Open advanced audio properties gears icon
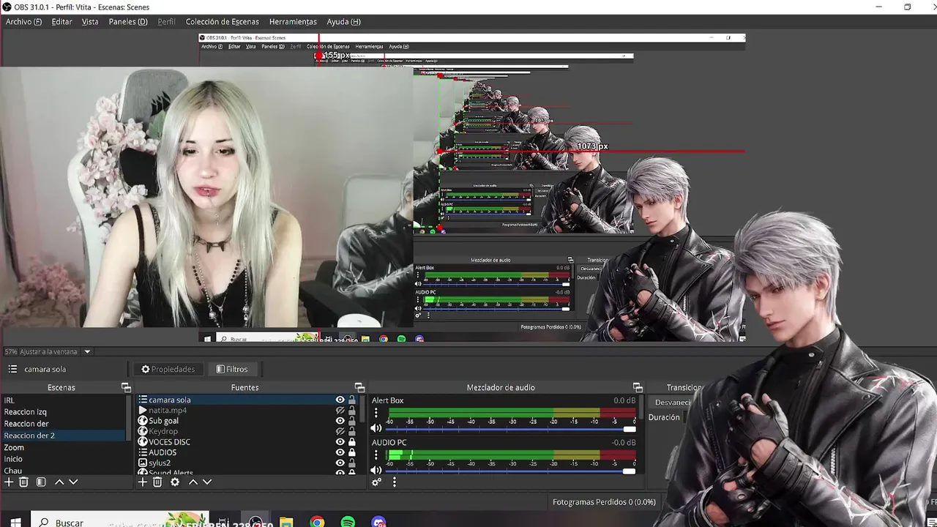This screenshot has width=937, height=527. click(x=376, y=482)
